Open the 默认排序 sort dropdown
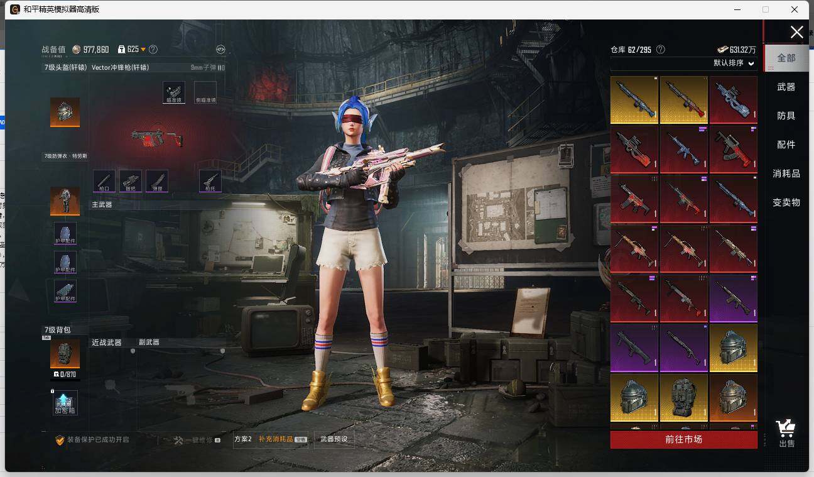The height and width of the screenshot is (477, 814). click(734, 63)
